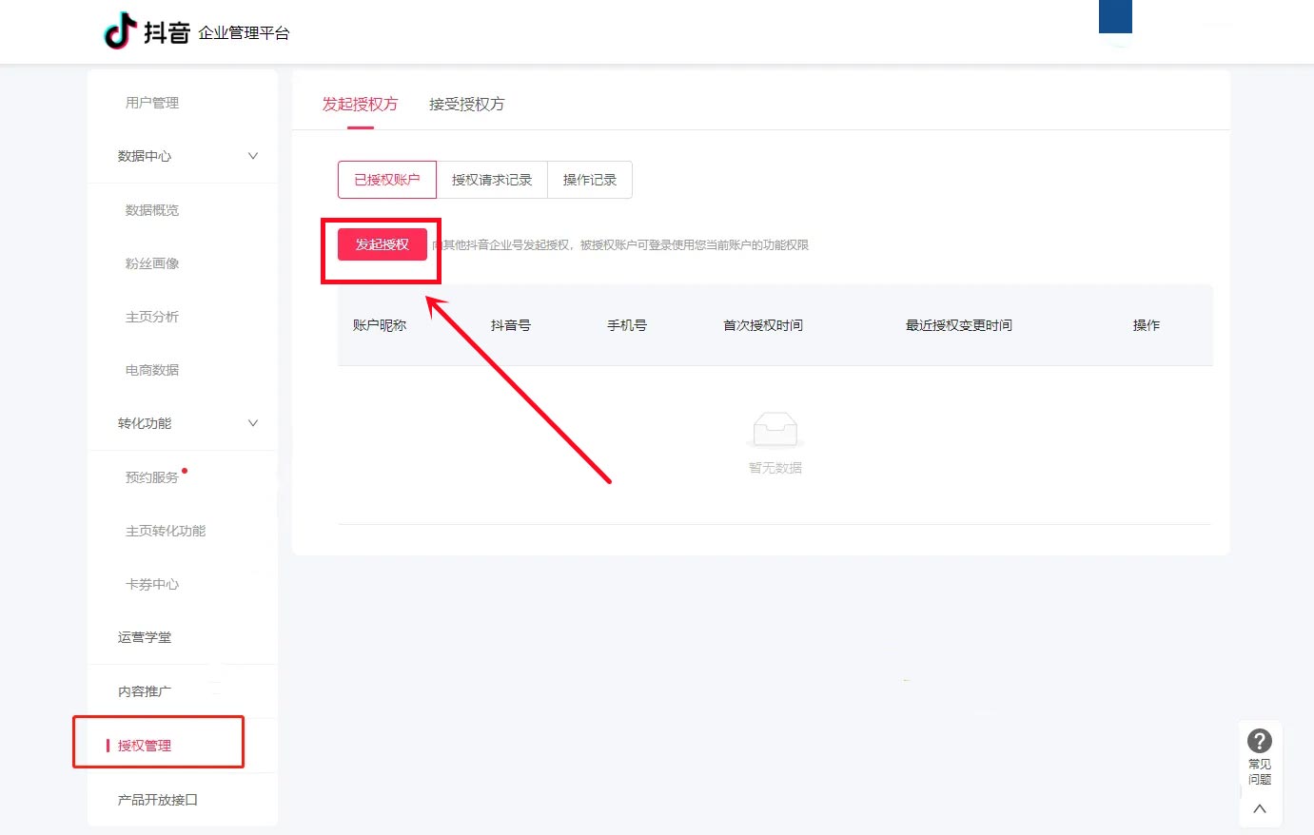The height and width of the screenshot is (835, 1314).
Task: Switch to the 接受授权方 tab
Action: [x=467, y=104]
